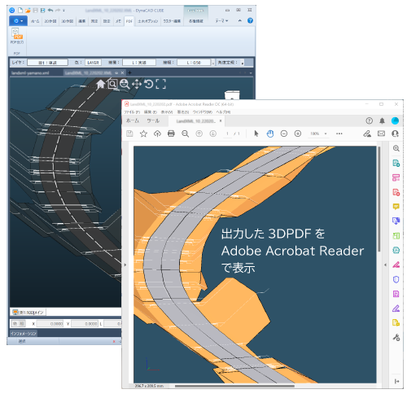
Task: Activate the hand pan tool in Acrobat toolbar
Action: 270,133
